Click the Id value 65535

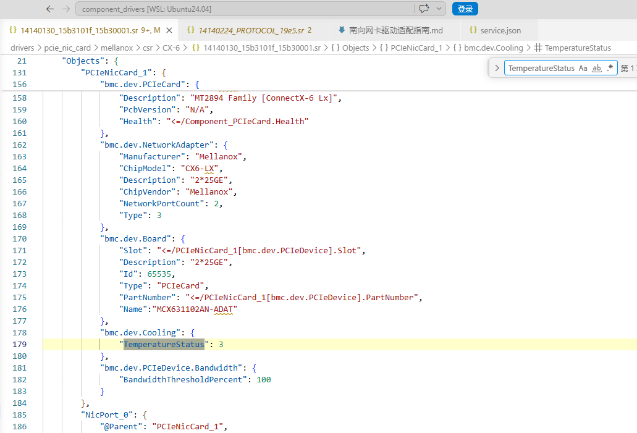[x=159, y=274]
